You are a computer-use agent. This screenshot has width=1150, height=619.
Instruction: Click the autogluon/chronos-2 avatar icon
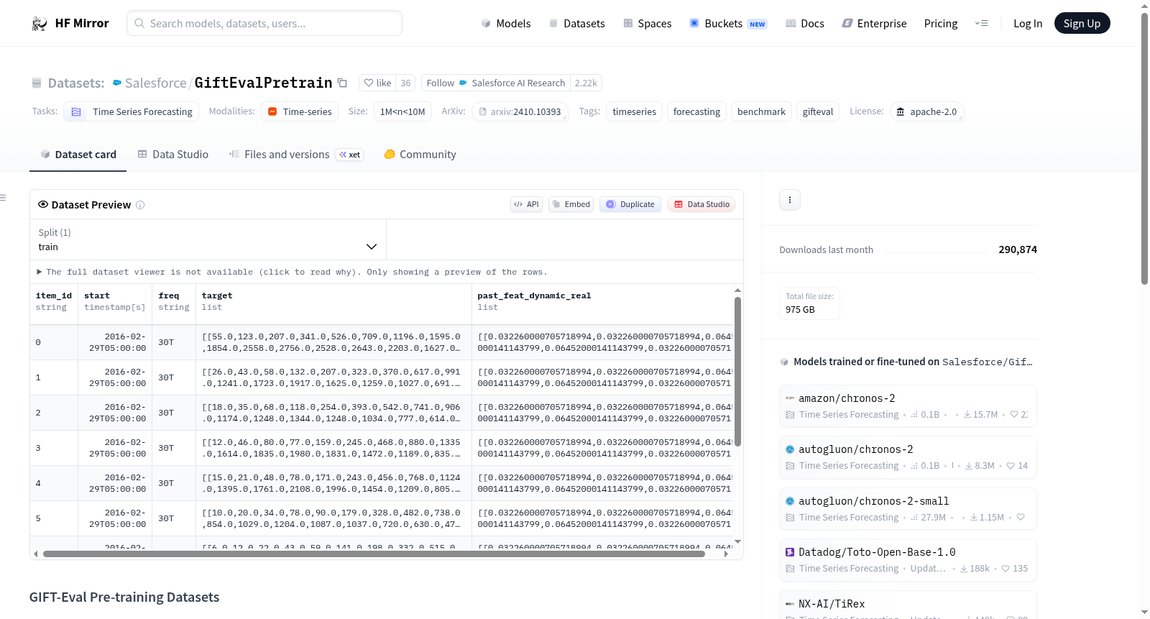(x=790, y=449)
